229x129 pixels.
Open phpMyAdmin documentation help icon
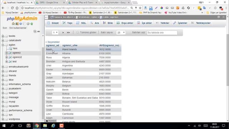(x=21, y=24)
